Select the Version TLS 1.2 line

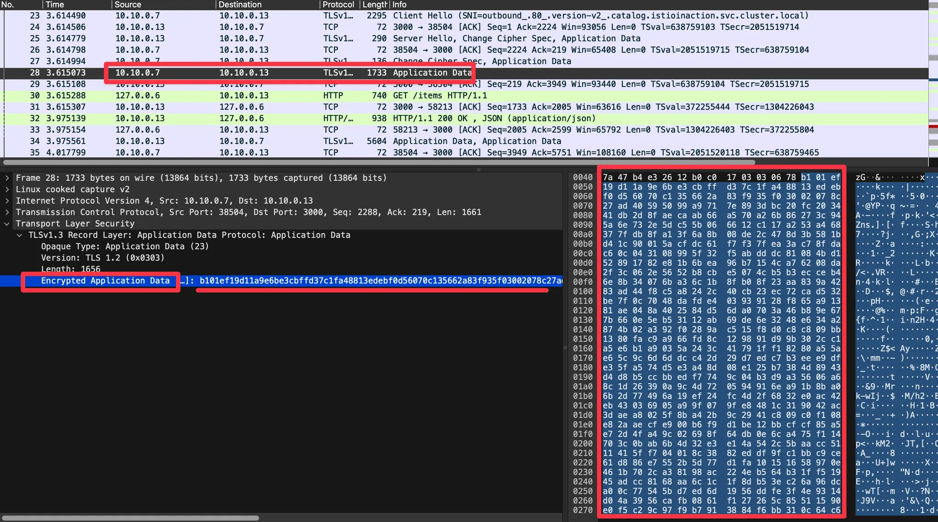click(103, 258)
